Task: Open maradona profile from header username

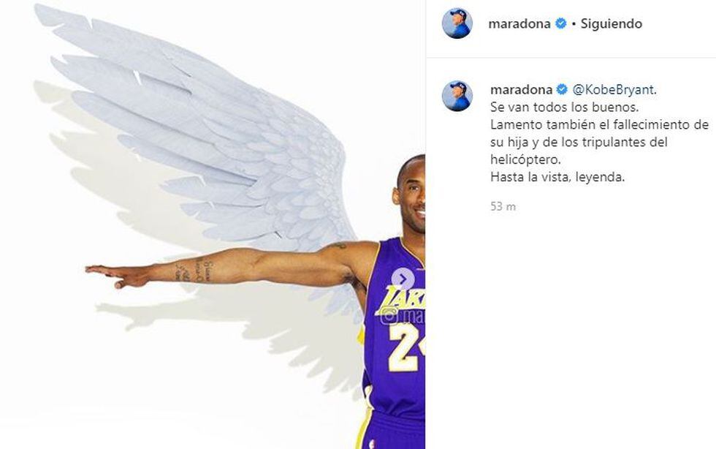Action: (519, 24)
